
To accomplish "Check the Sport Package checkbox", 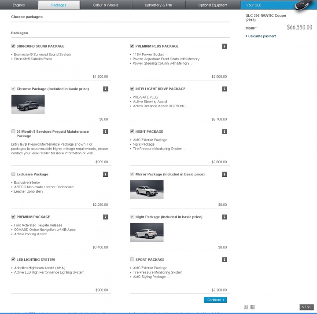I will [132, 259].
